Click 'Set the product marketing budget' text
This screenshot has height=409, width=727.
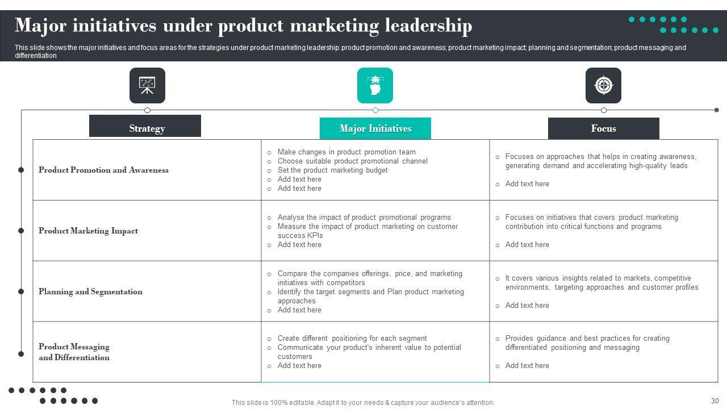pos(332,170)
